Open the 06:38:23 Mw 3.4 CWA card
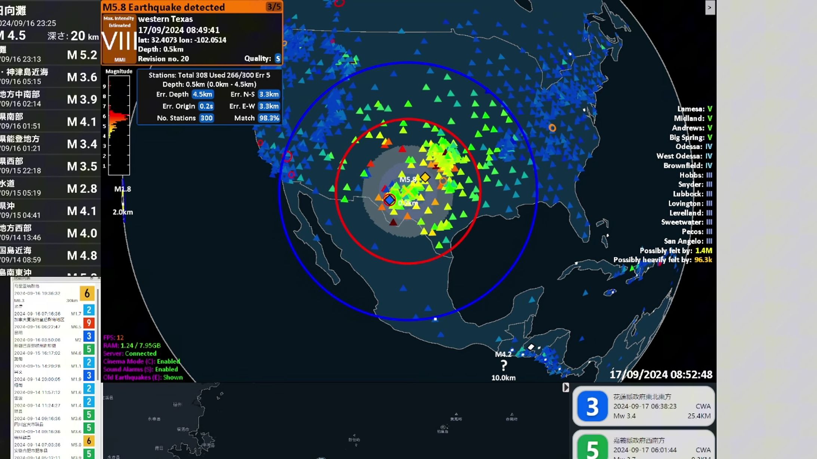 tap(644, 406)
